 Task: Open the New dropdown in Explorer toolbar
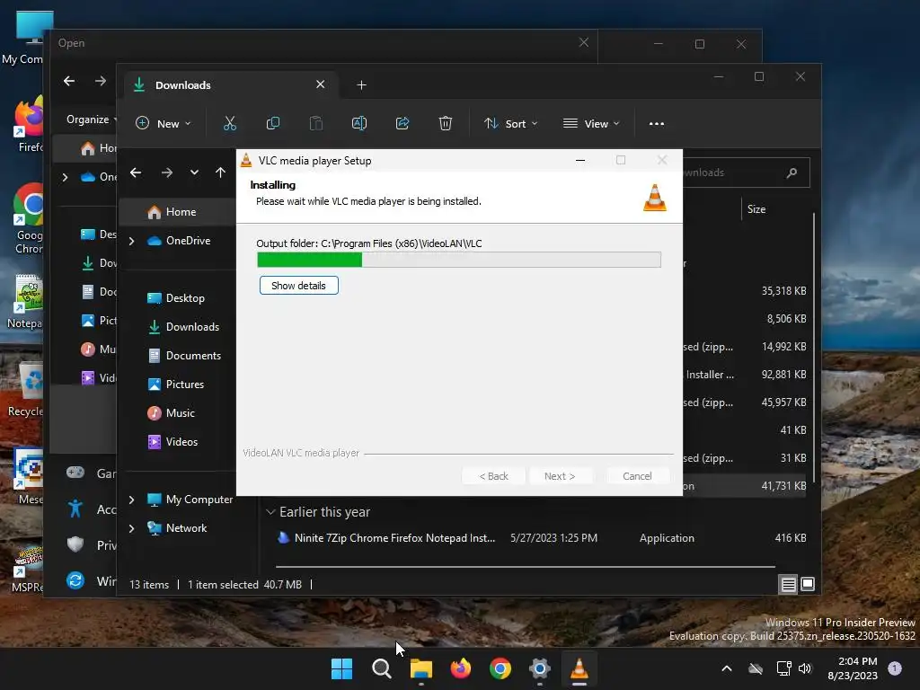(x=164, y=124)
